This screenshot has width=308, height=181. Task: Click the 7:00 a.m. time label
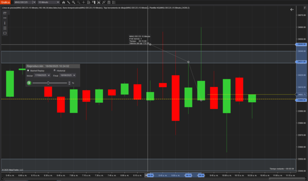coord(74,175)
